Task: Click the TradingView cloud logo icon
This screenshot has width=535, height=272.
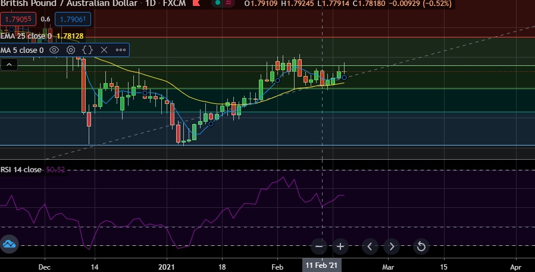Action: (x=9, y=244)
